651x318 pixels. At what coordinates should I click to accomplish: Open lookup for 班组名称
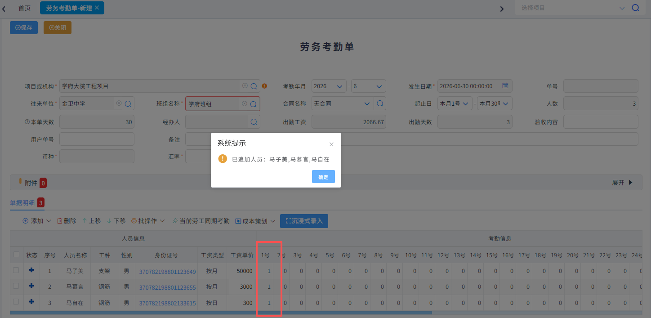point(254,104)
